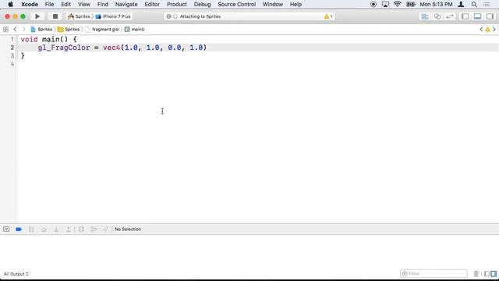Screen dimensions: 499x281
Task: Open the File menu
Action: pyautogui.click(x=49, y=5)
